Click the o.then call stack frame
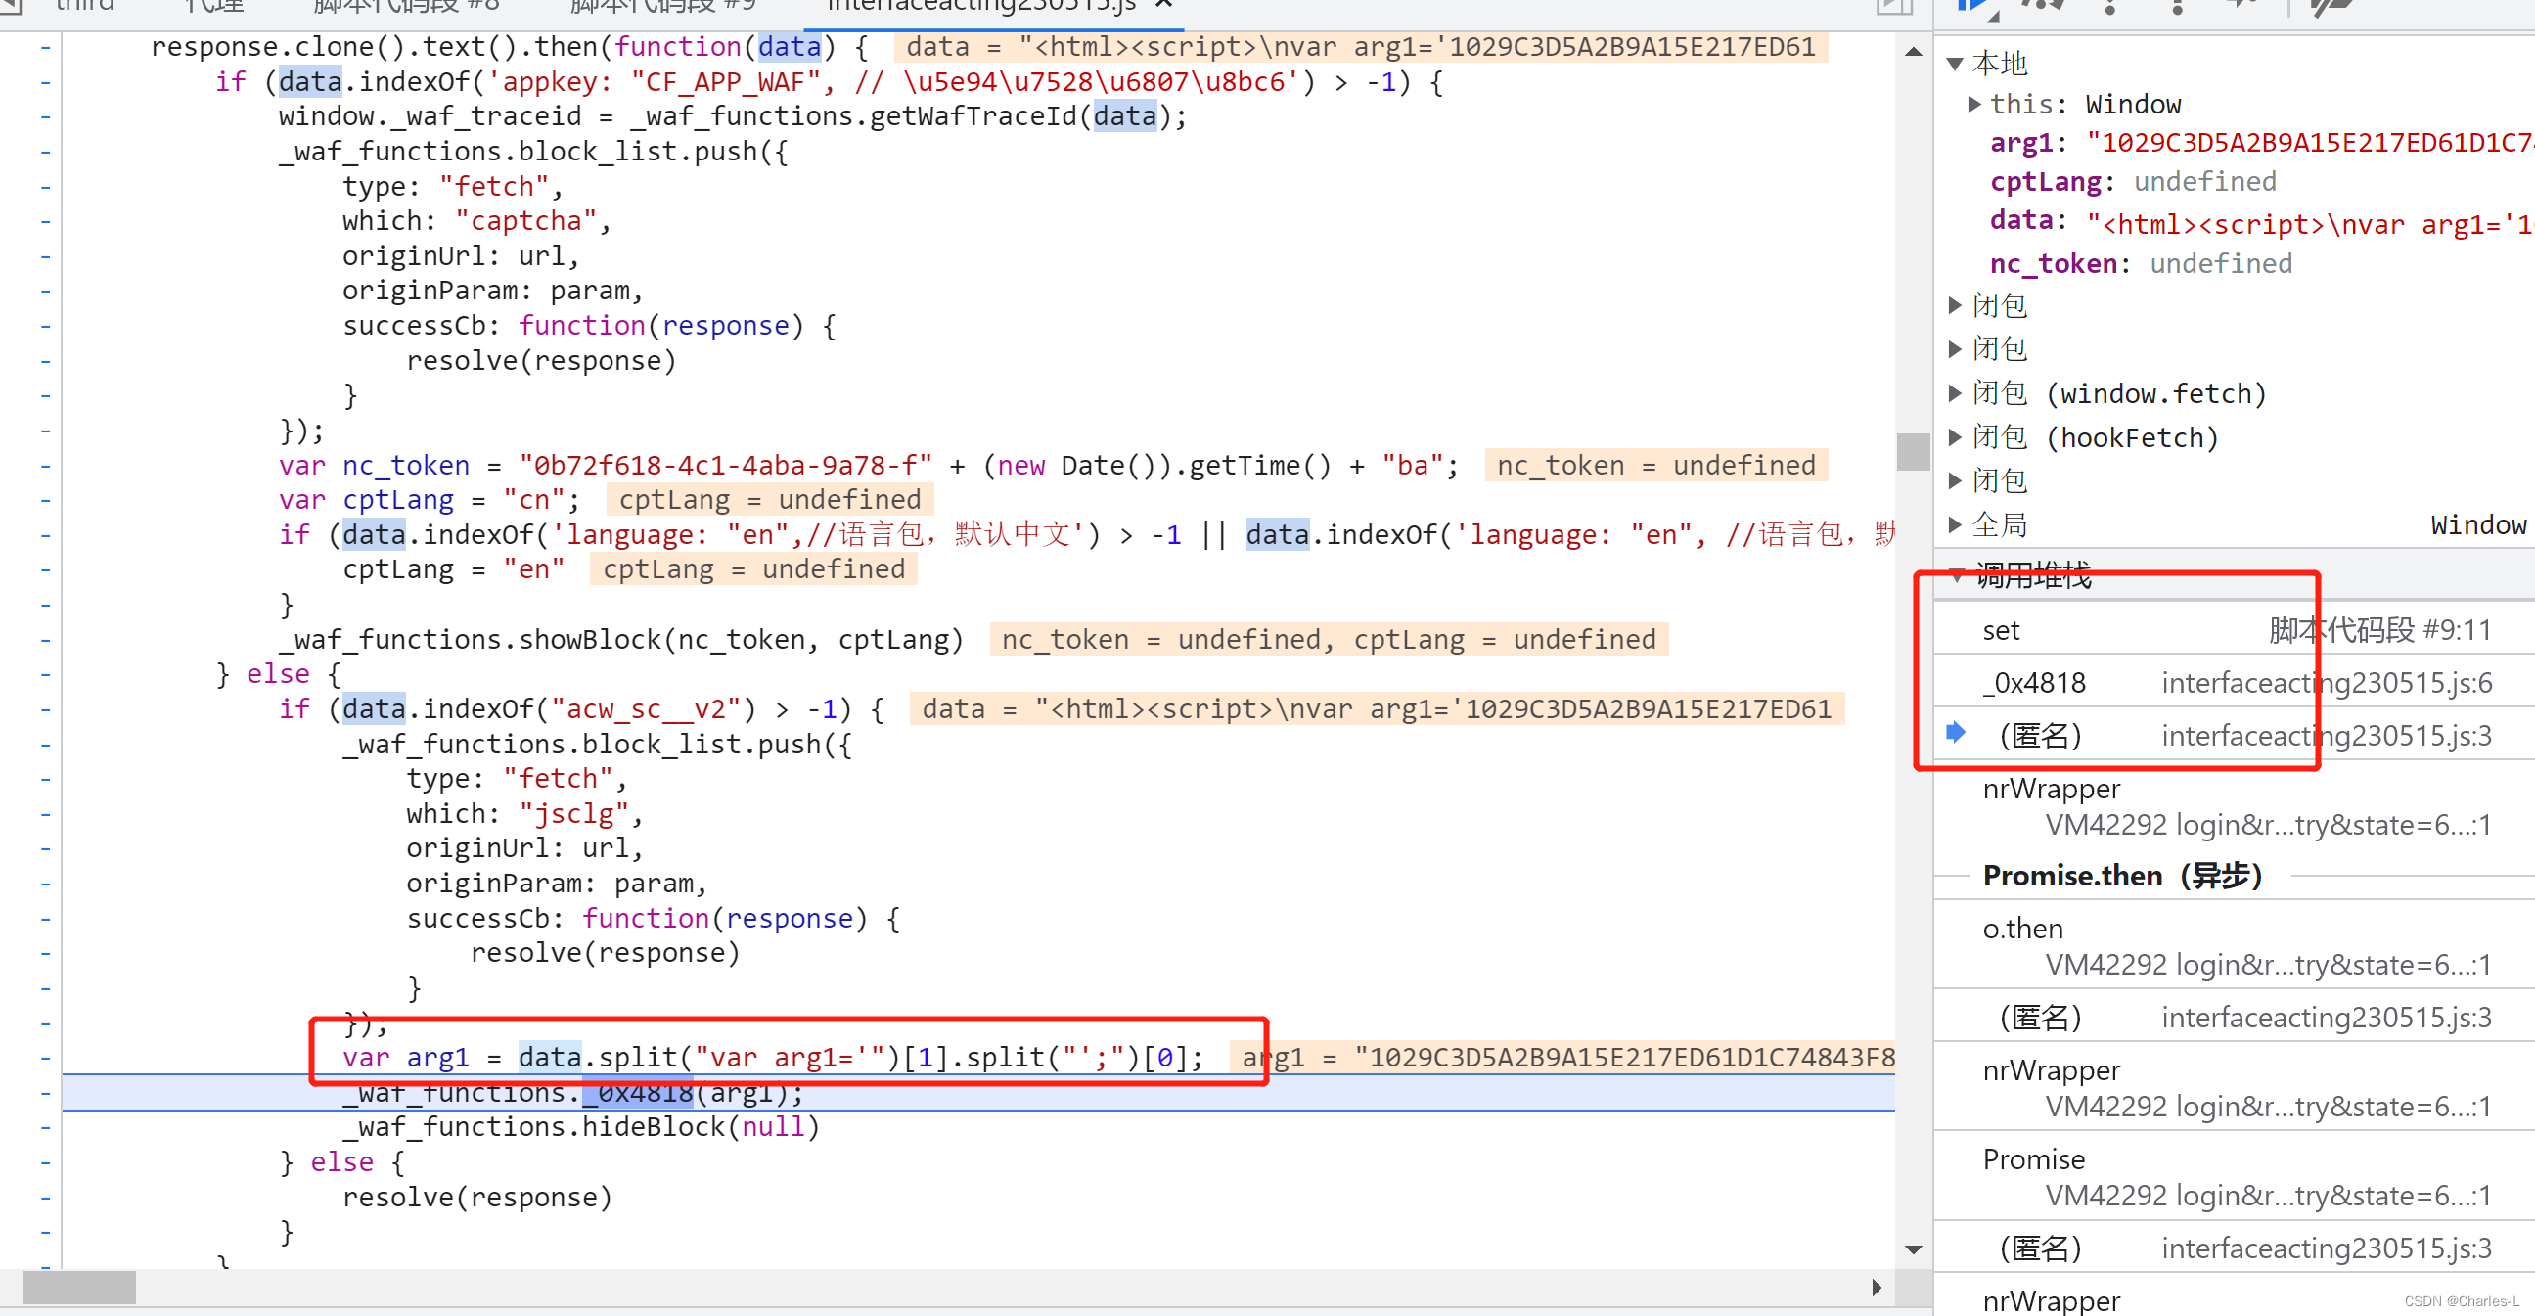The width and height of the screenshot is (2535, 1316). [2022, 929]
